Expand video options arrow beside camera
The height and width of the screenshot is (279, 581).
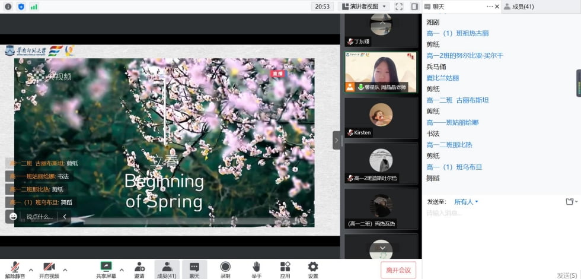pyautogui.click(x=65, y=270)
